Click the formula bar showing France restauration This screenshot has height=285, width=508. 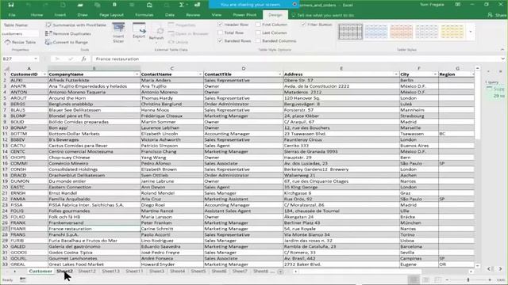[x=296, y=59]
